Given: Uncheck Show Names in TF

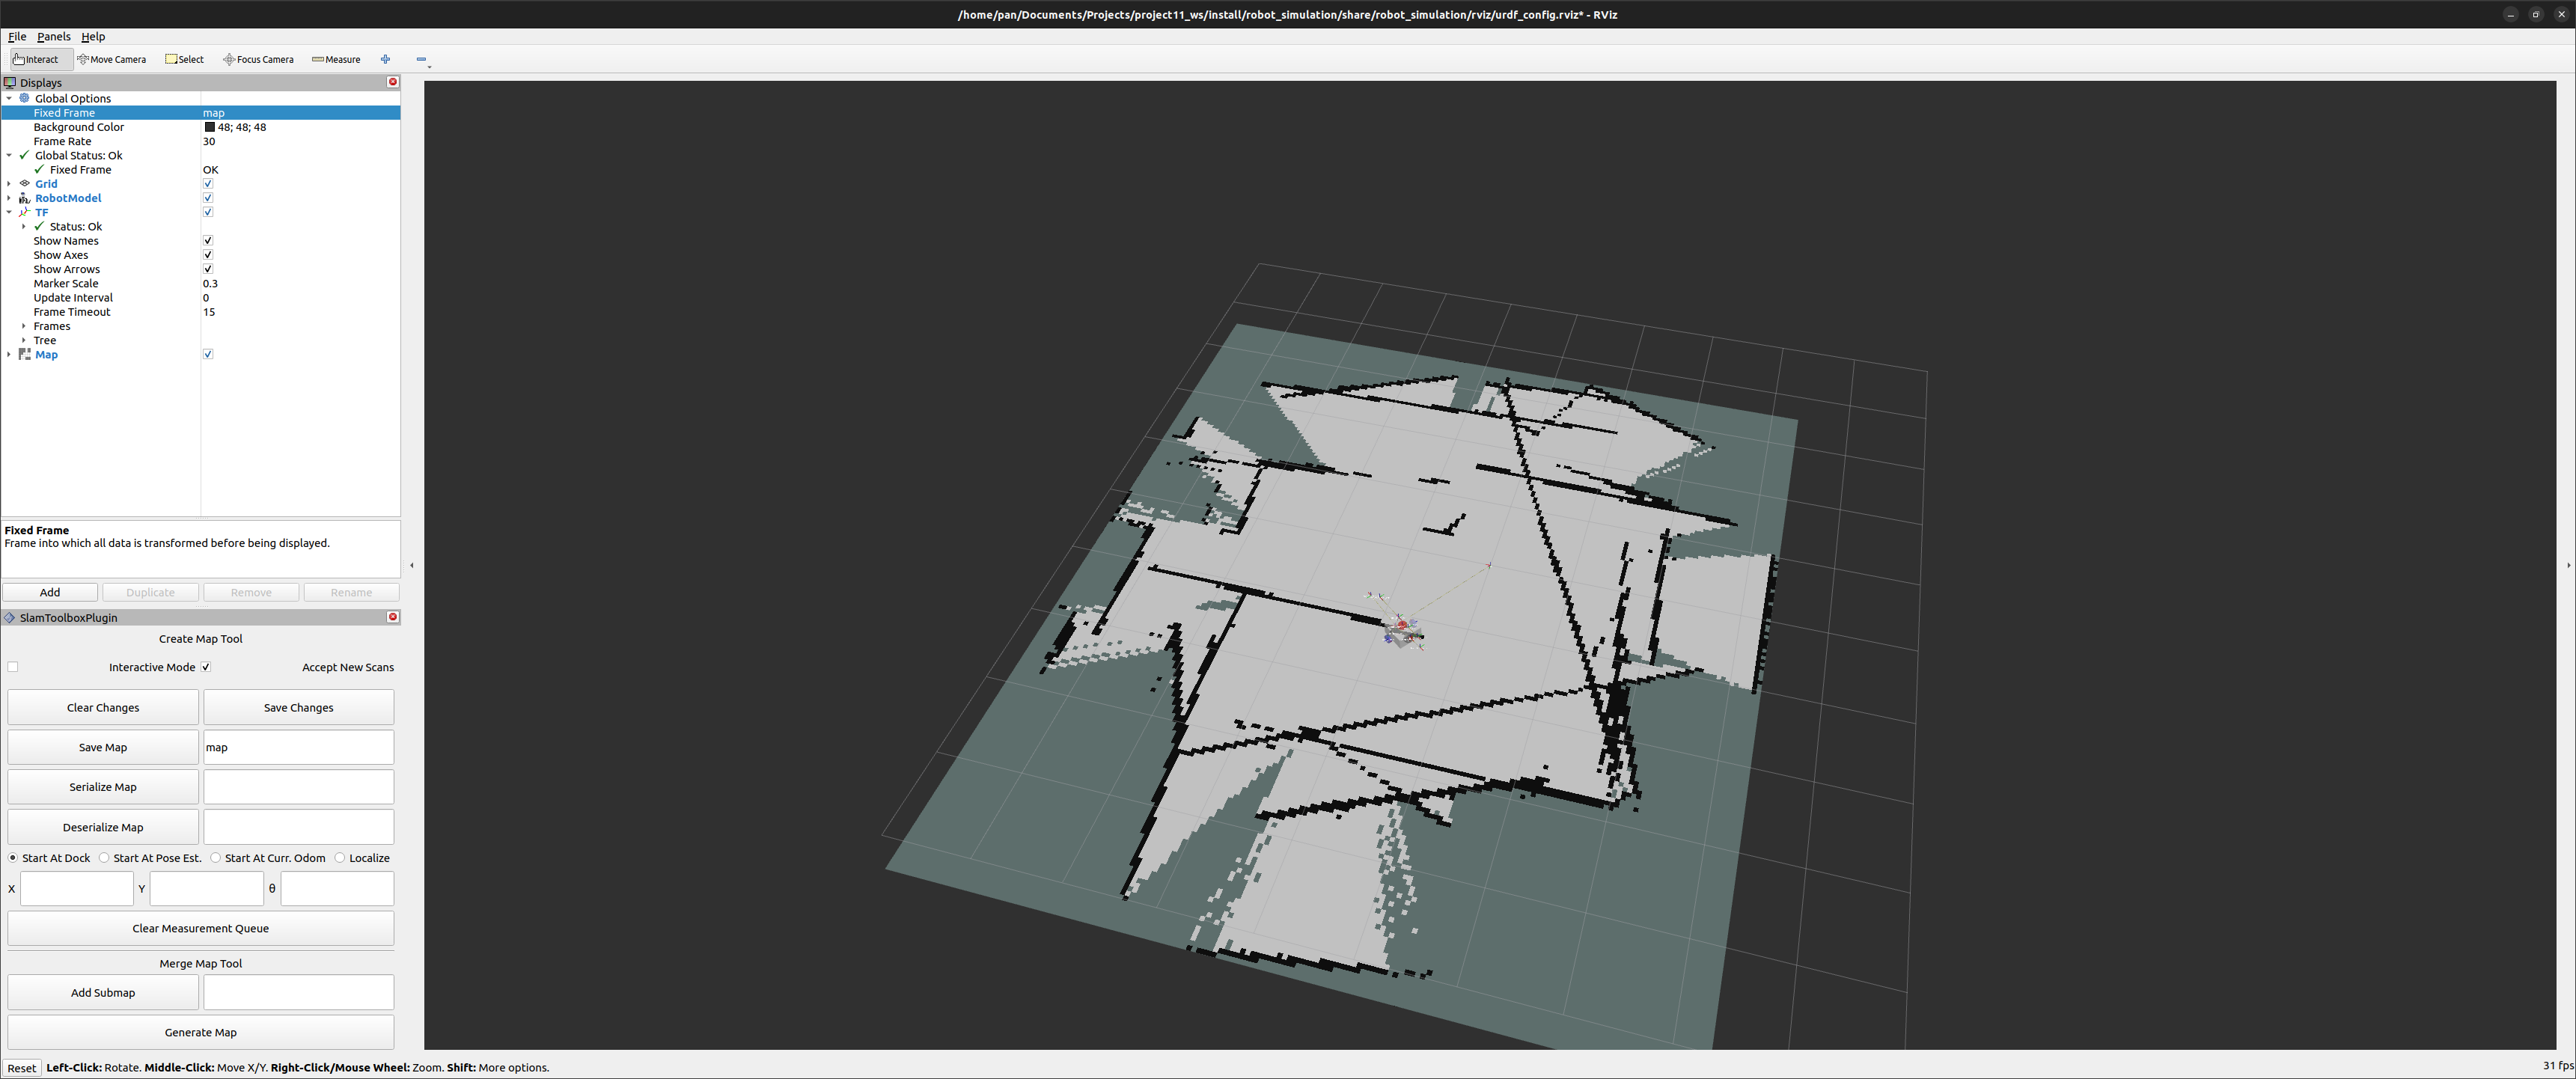Looking at the screenshot, I should pos(208,241).
